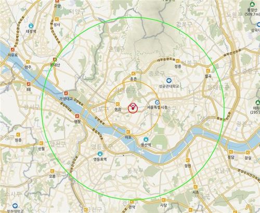Click the 신월 IC interchange icon
260x213 pixels.
[41, 143]
